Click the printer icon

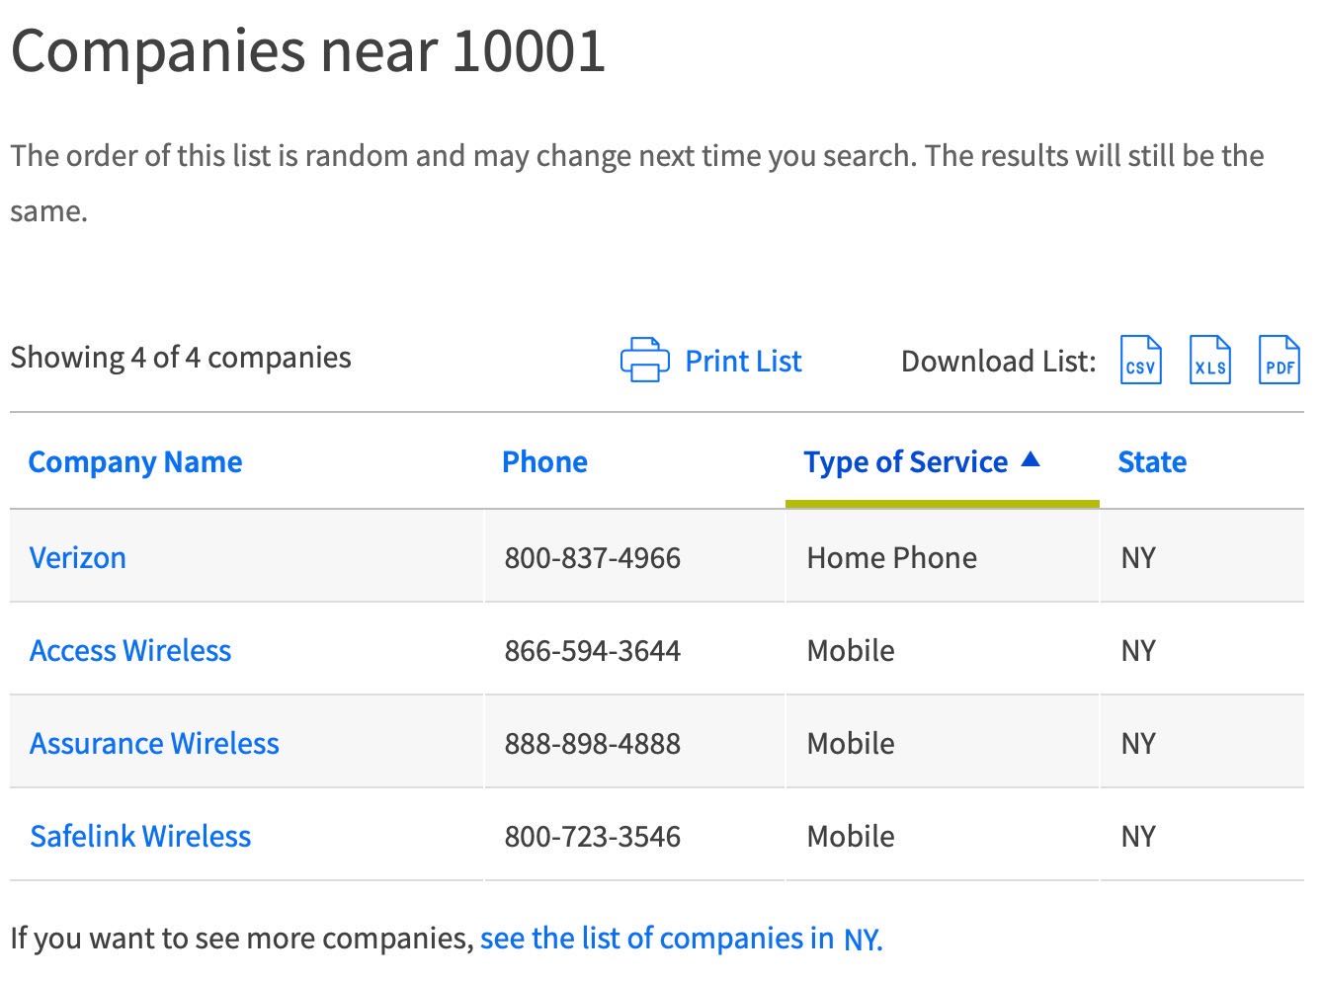point(644,360)
